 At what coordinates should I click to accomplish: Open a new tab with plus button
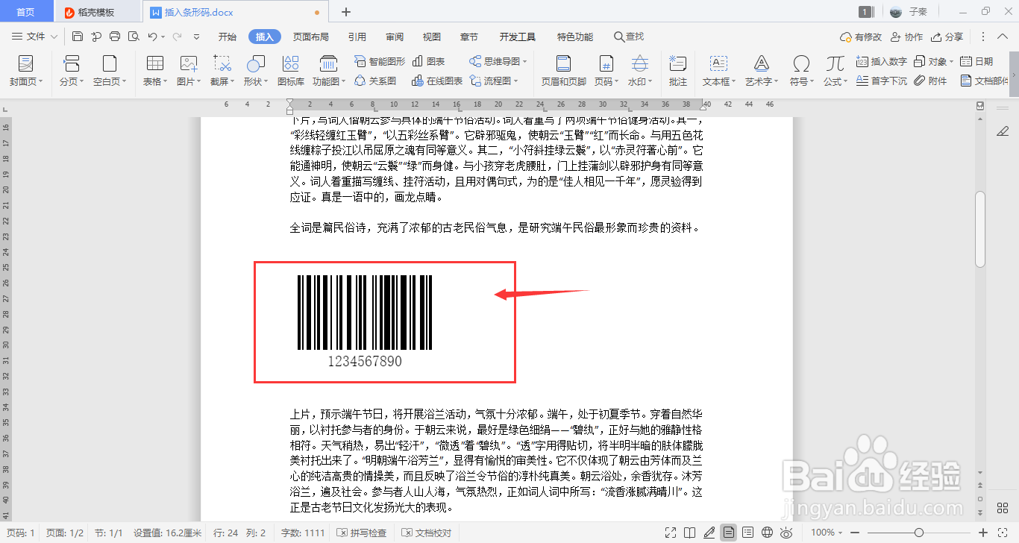click(346, 12)
